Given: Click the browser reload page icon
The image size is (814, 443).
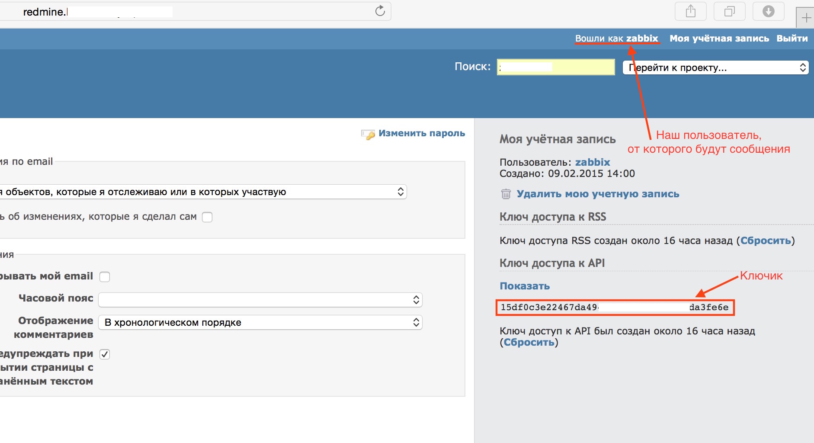Looking at the screenshot, I should [x=380, y=11].
